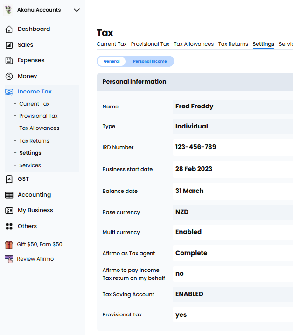Switch to the Personal Income toggle option
Image resolution: width=293 pixels, height=335 pixels.
[x=150, y=61]
